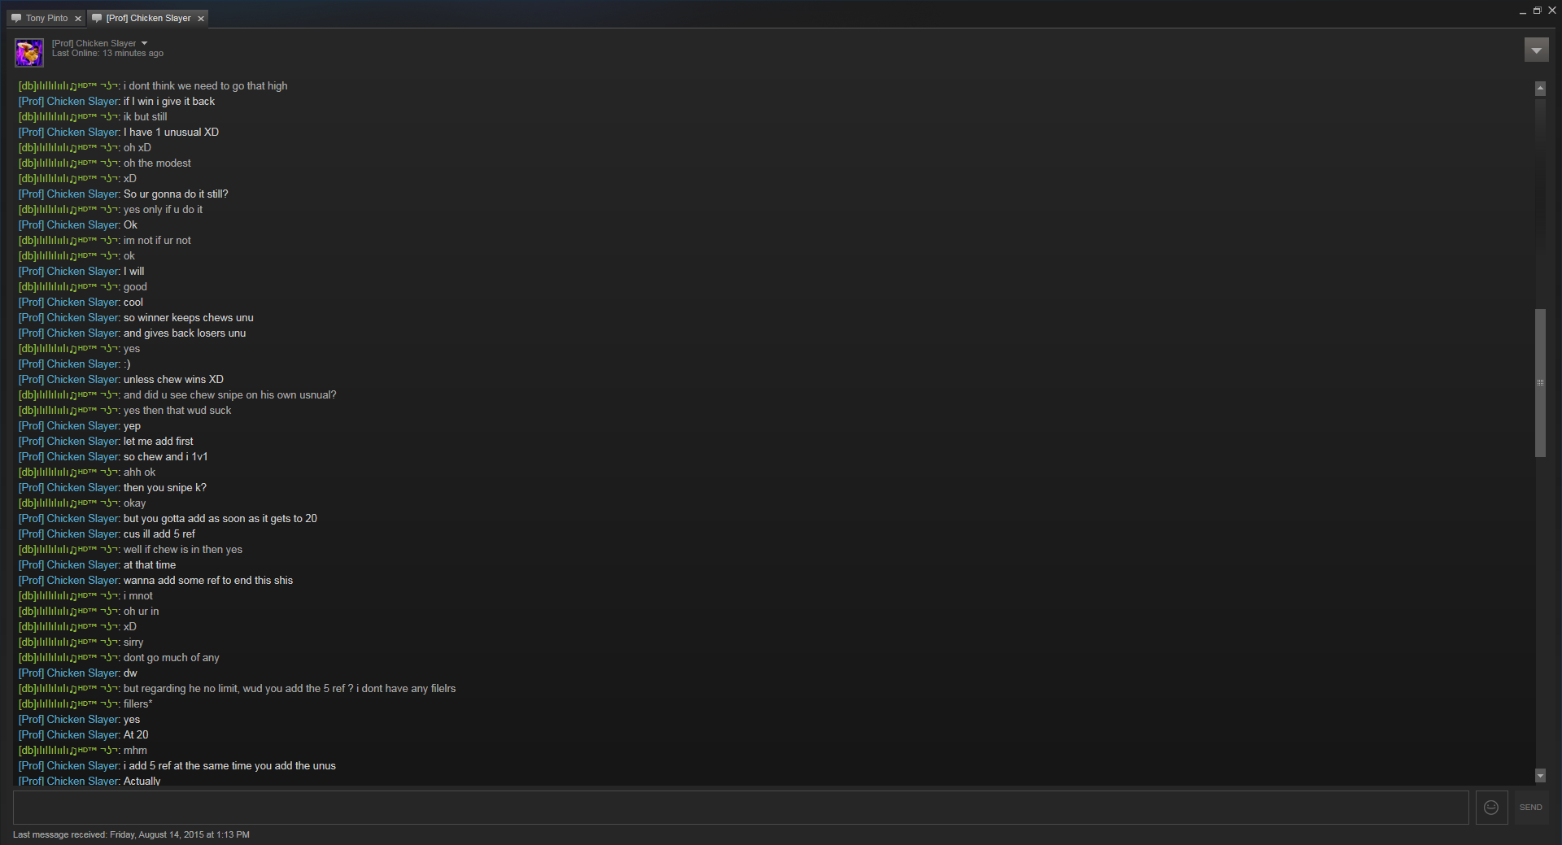The image size is (1562, 845).
Task: Open the emoticon picker smiley icon
Action: click(1491, 808)
